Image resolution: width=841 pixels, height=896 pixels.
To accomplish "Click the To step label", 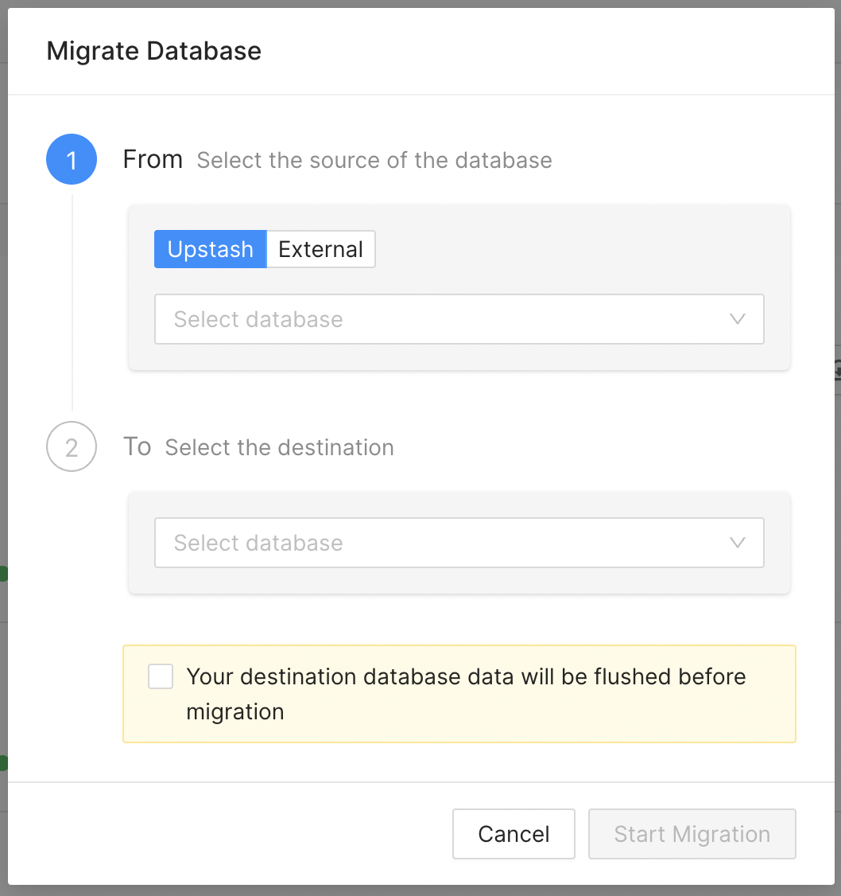I will tap(137, 447).
